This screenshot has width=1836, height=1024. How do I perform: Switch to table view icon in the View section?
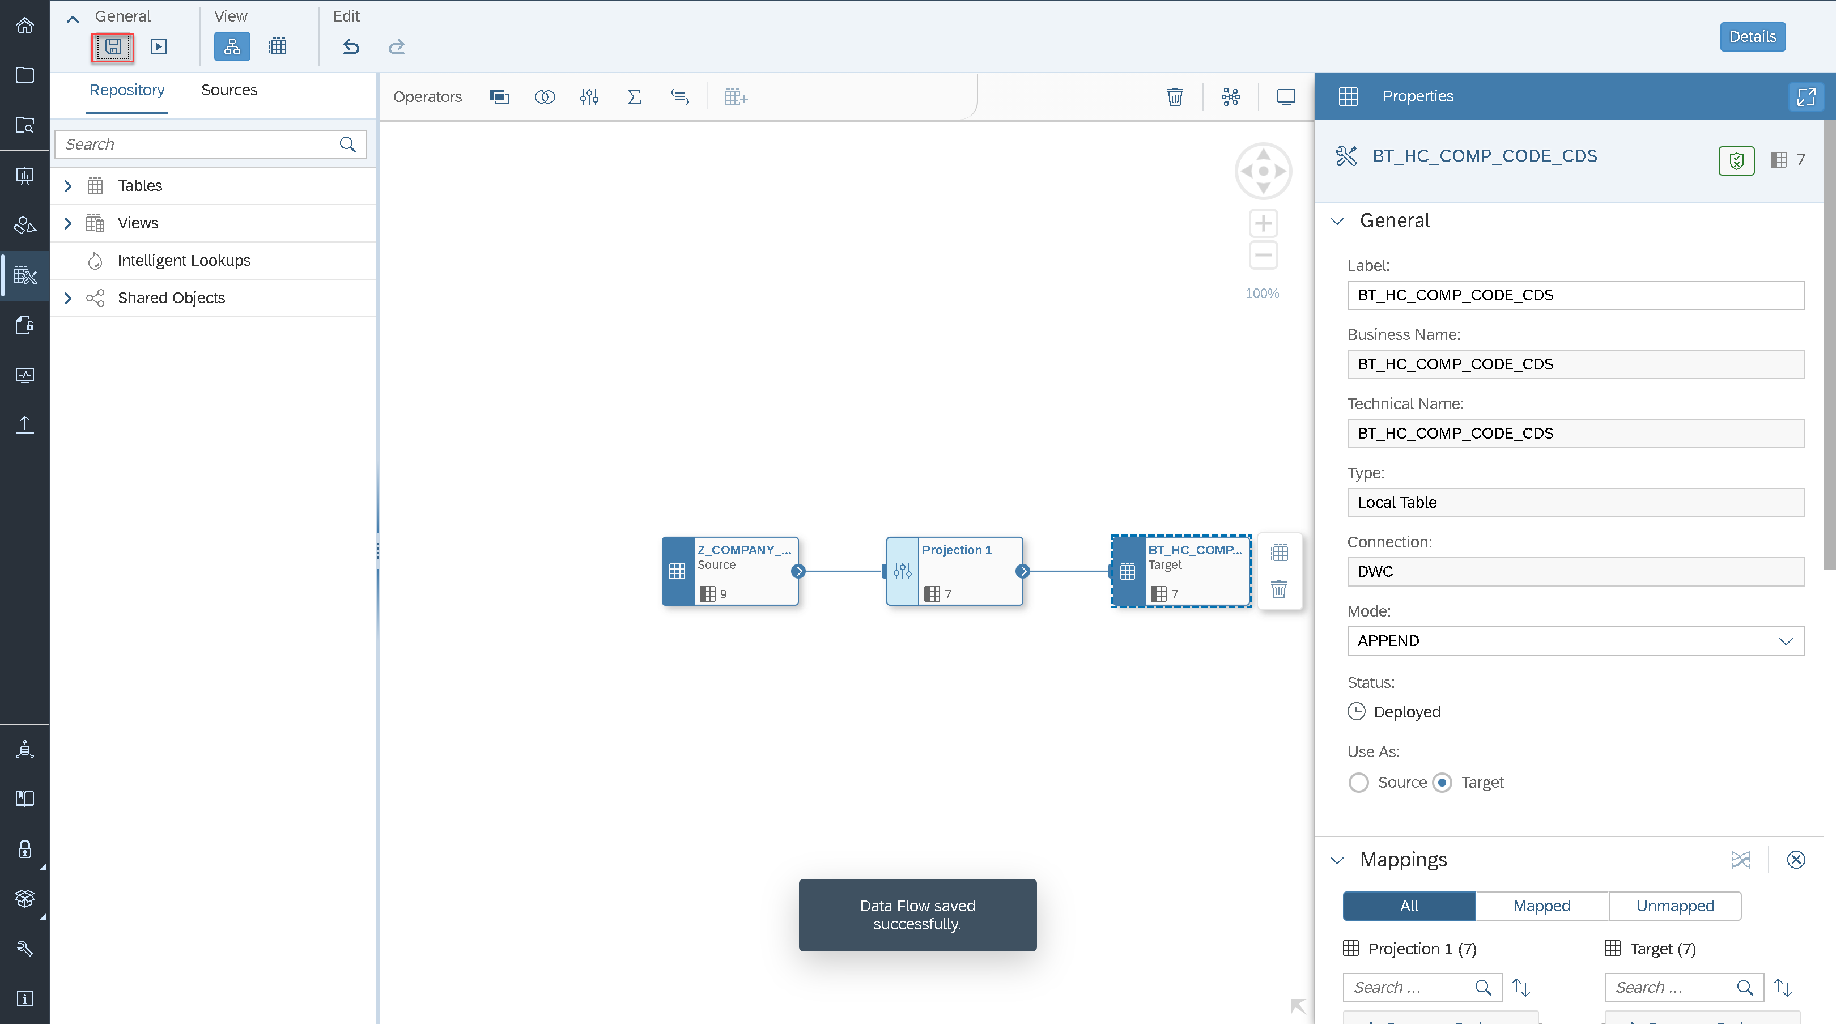(x=278, y=47)
